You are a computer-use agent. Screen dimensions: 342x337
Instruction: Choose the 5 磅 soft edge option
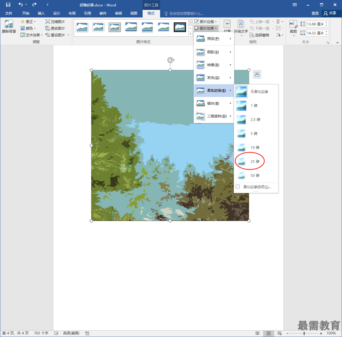pyautogui.click(x=256, y=134)
